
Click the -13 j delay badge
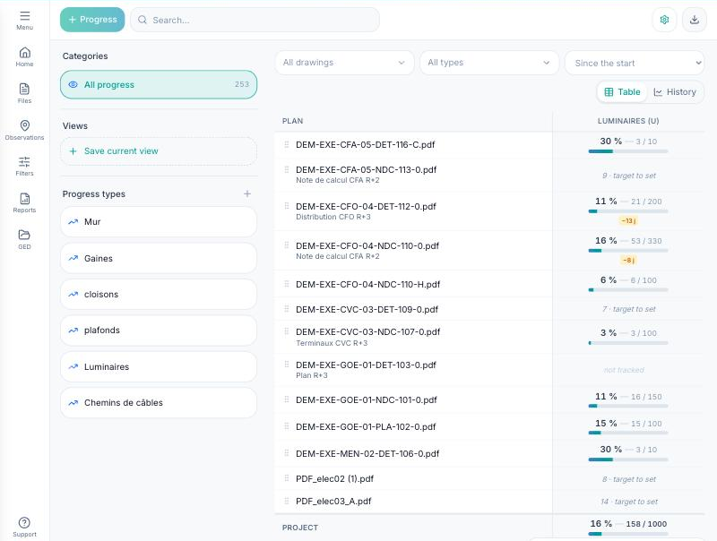(628, 220)
